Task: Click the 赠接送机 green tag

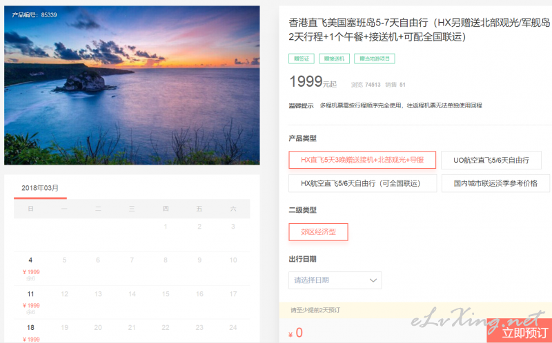Action: pyautogui.click(x=334, y=59)
